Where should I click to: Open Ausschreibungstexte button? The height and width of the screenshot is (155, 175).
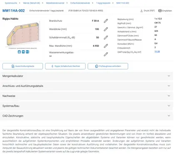(22, 66)
